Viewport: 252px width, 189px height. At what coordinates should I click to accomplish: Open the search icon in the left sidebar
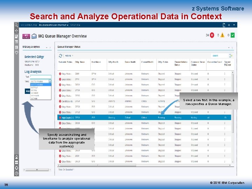[16, 25]
